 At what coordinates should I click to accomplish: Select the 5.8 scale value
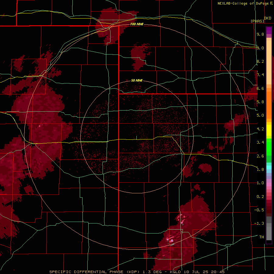[260, 102]
